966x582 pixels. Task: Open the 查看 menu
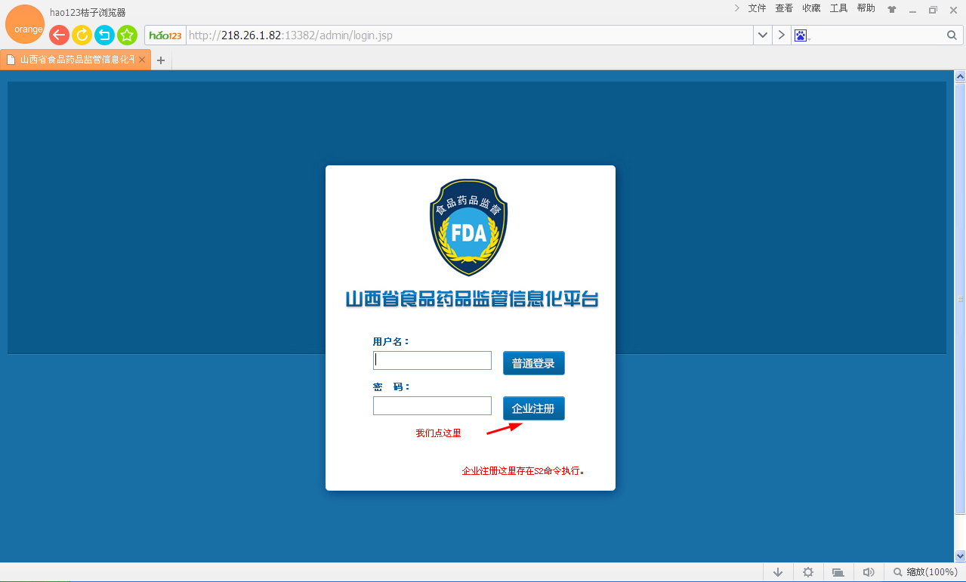point(784,8)
